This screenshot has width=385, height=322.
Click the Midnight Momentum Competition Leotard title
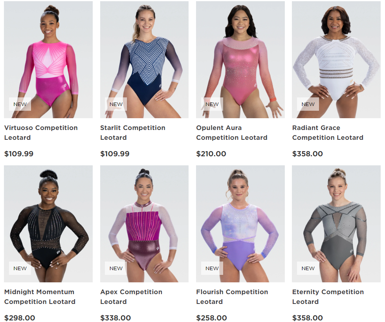40,297
